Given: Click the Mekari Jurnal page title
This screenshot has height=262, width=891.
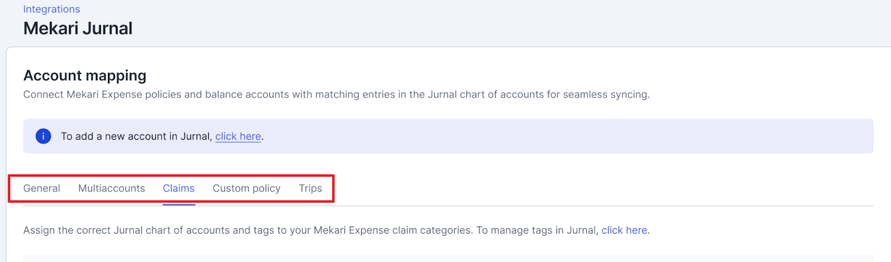Looking at the screenshot, I should point(78,28).
